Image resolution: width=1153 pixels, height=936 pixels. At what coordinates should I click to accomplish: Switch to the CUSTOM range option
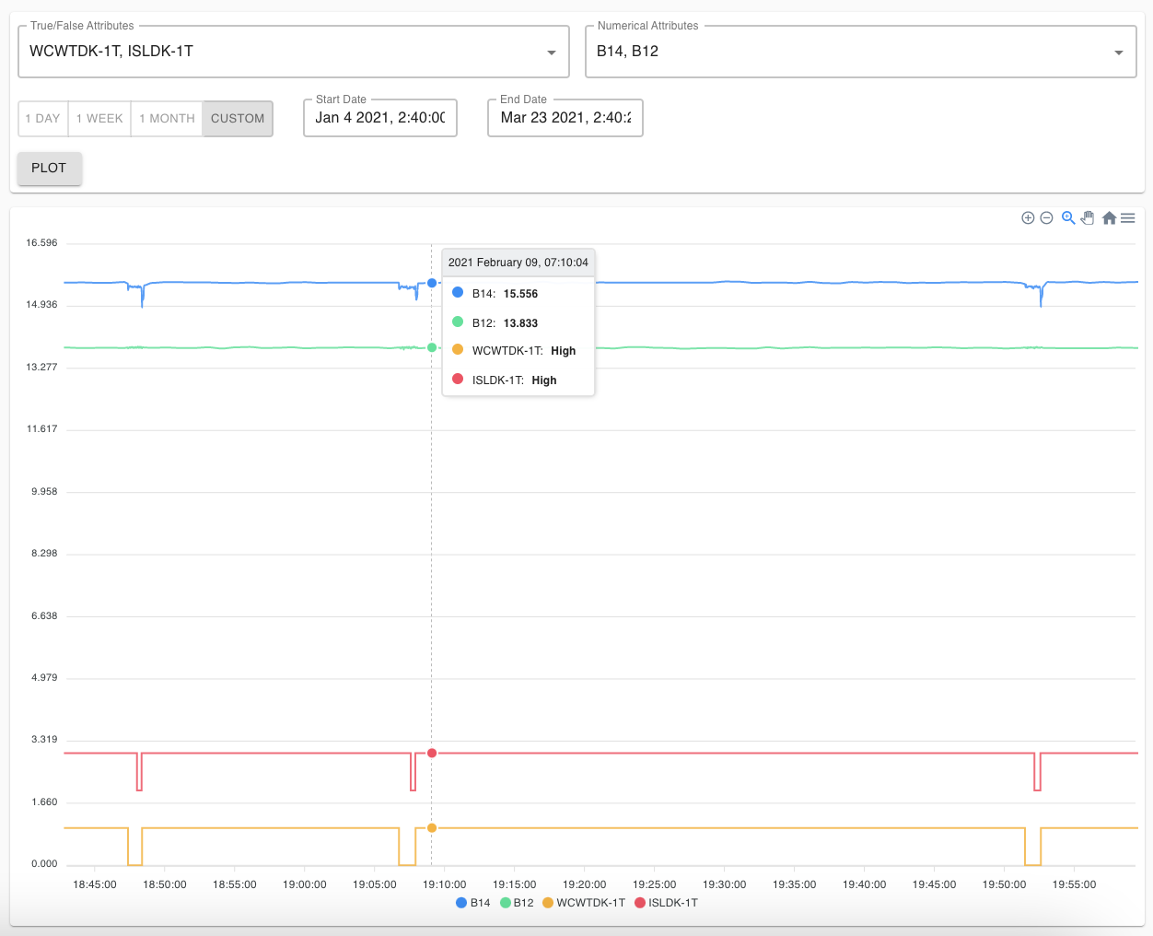[x=238, y=119]
